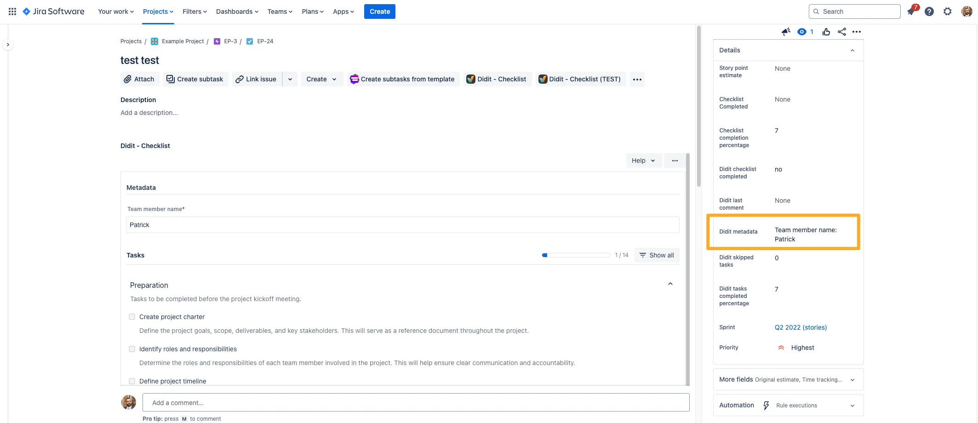This screenshot has width=978, height=423.
Task: Expand the More fields section
Action: [x=788, y=379]
